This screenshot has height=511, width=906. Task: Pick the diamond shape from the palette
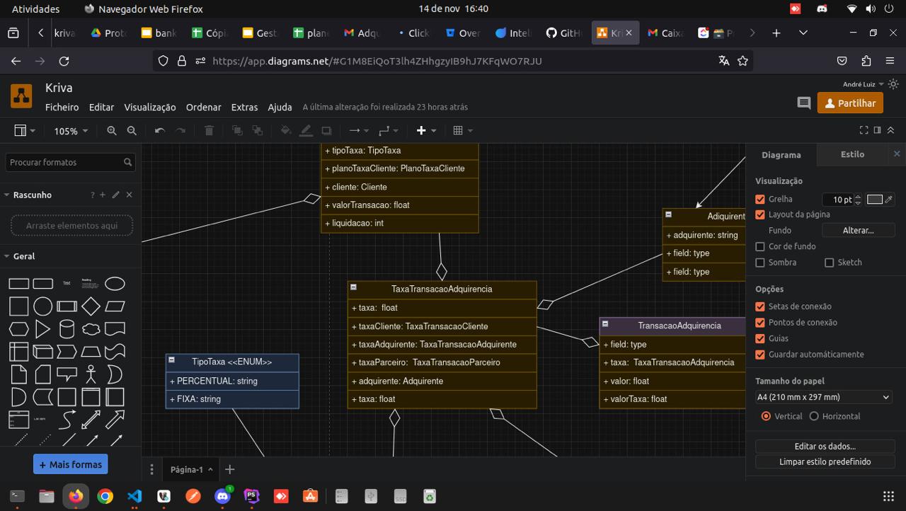91,306
